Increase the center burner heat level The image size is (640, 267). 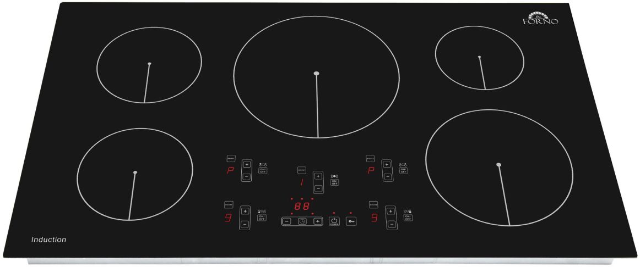318,177
